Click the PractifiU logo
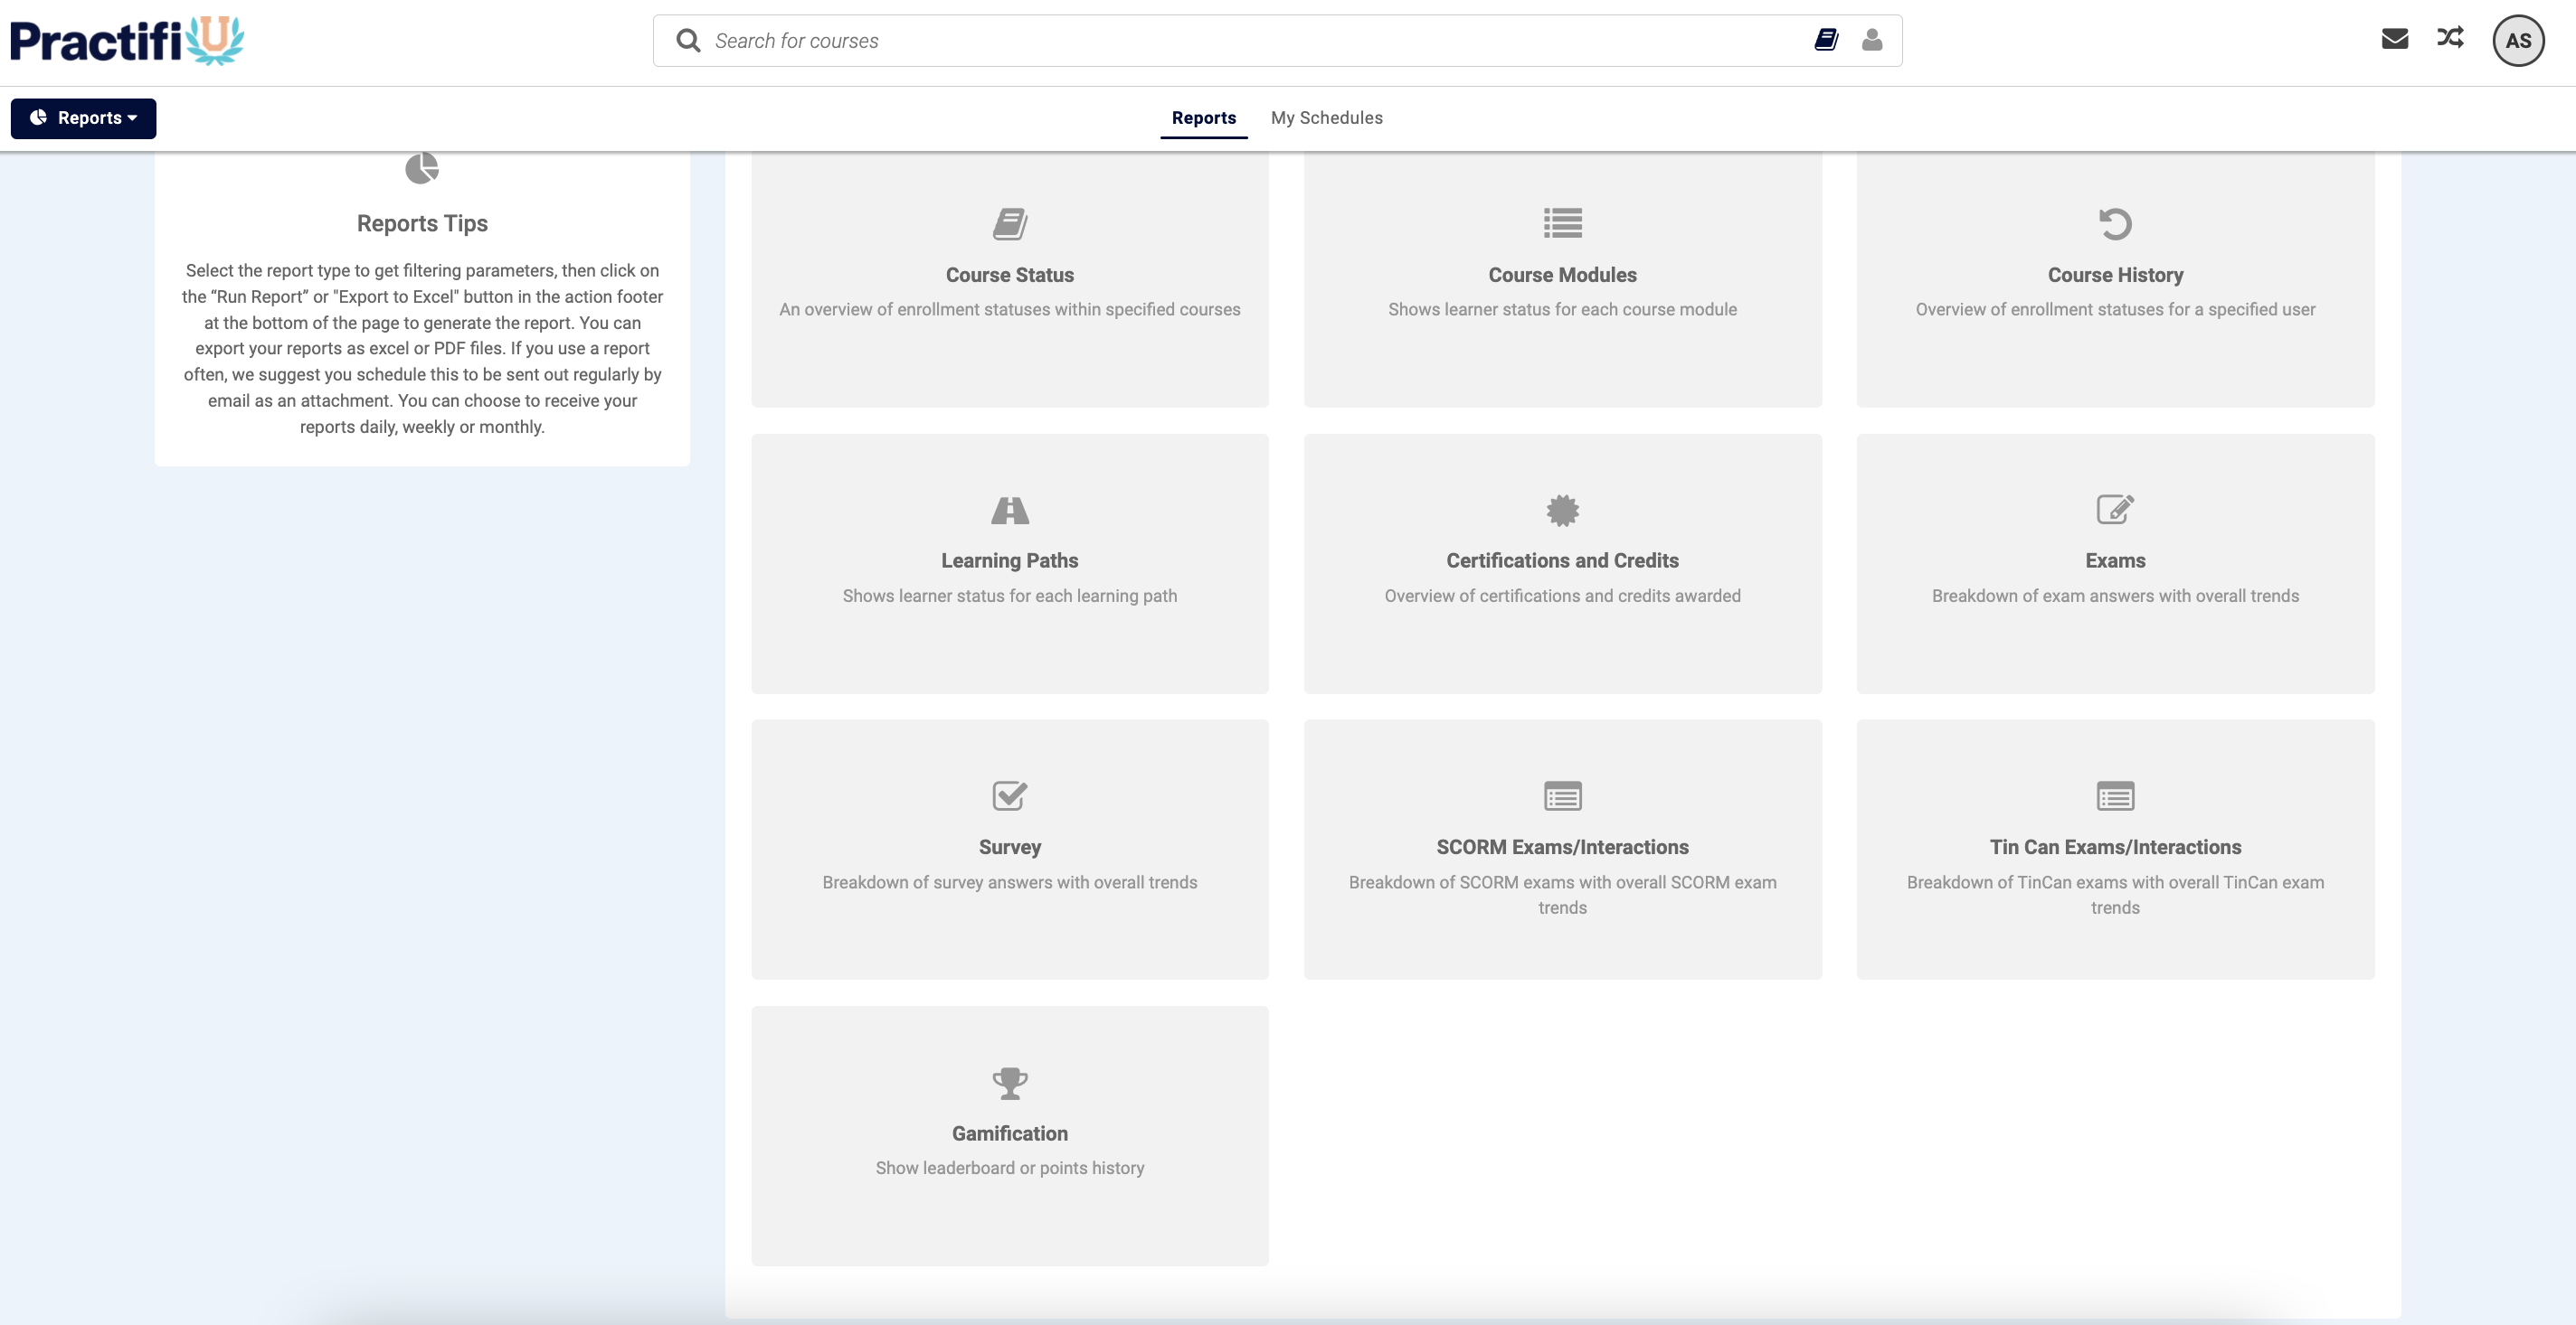 coord(127,41)
